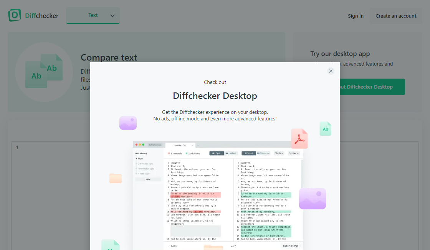This screenshot has width=430, height=250.
Task: Click the swap arrows icon in preview
Action: [233, 246]
